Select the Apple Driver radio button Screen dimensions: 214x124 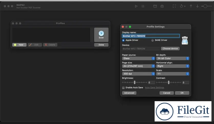pyautogui.click(x=123, y=40)
